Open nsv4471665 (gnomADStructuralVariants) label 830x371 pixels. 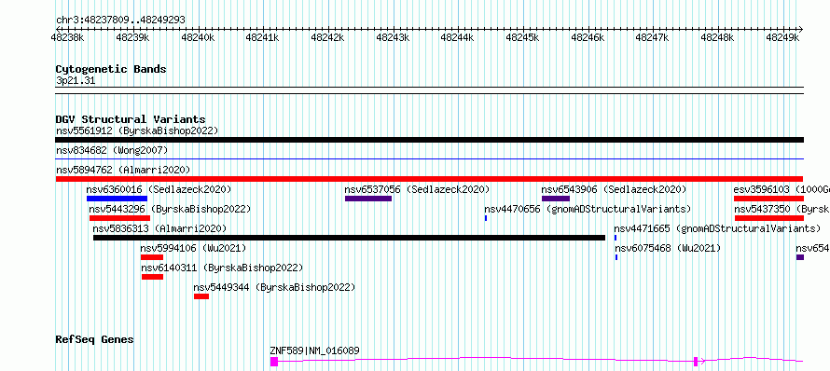717,228
